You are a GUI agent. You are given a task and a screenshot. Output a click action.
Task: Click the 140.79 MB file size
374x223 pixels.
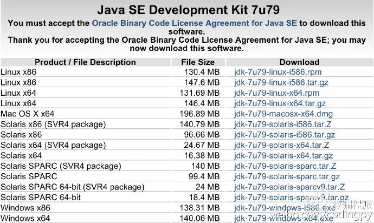click(199, 124)
